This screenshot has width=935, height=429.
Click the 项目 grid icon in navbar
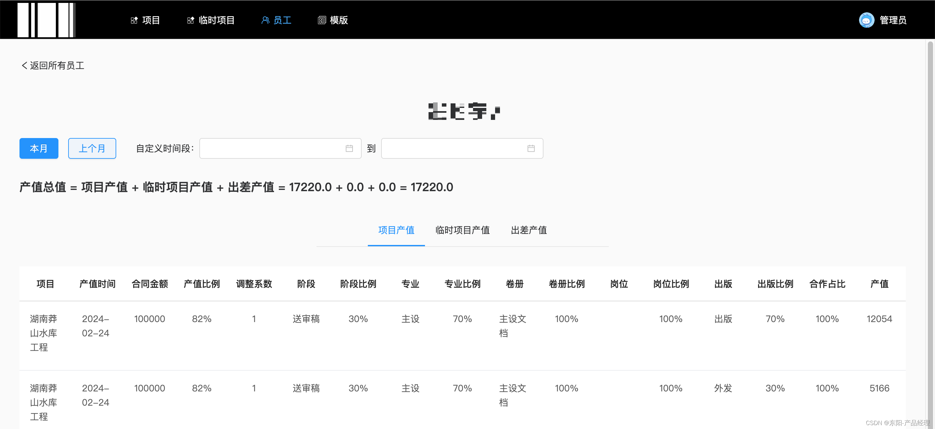click(x=134, y=20)
